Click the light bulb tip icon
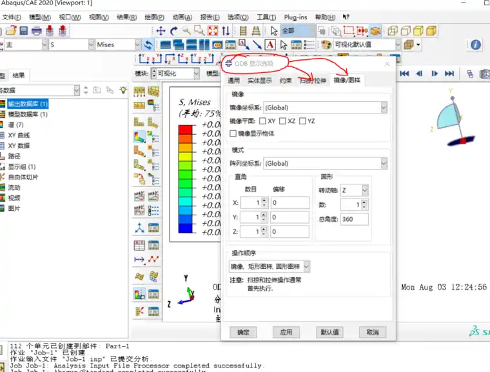The image size is (490, 372). 123,90
